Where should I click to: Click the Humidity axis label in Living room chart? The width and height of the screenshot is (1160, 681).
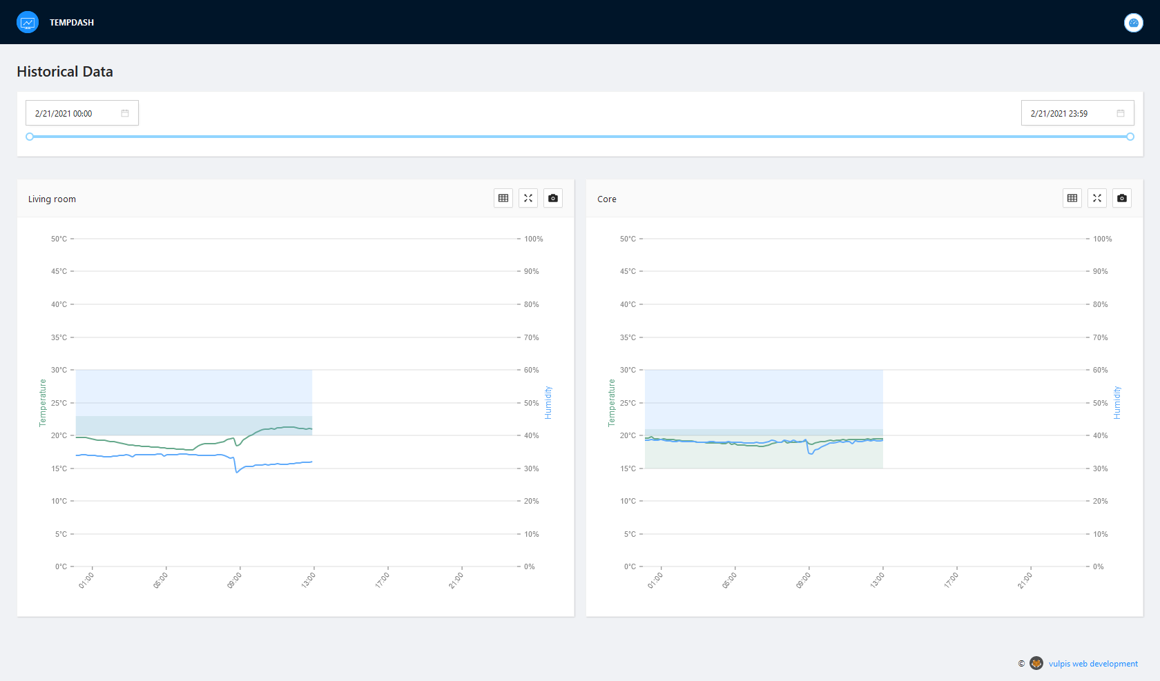tap(548, 403)
